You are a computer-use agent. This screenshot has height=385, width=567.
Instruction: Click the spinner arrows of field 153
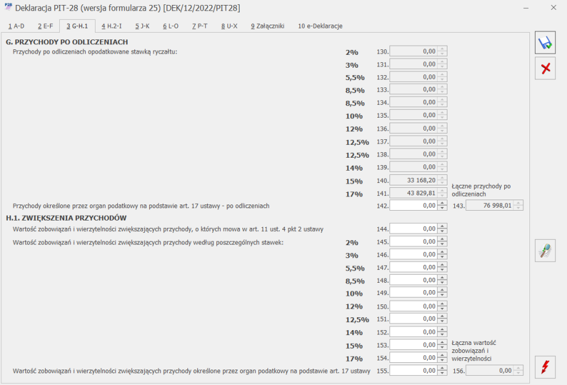coord(443,344)
